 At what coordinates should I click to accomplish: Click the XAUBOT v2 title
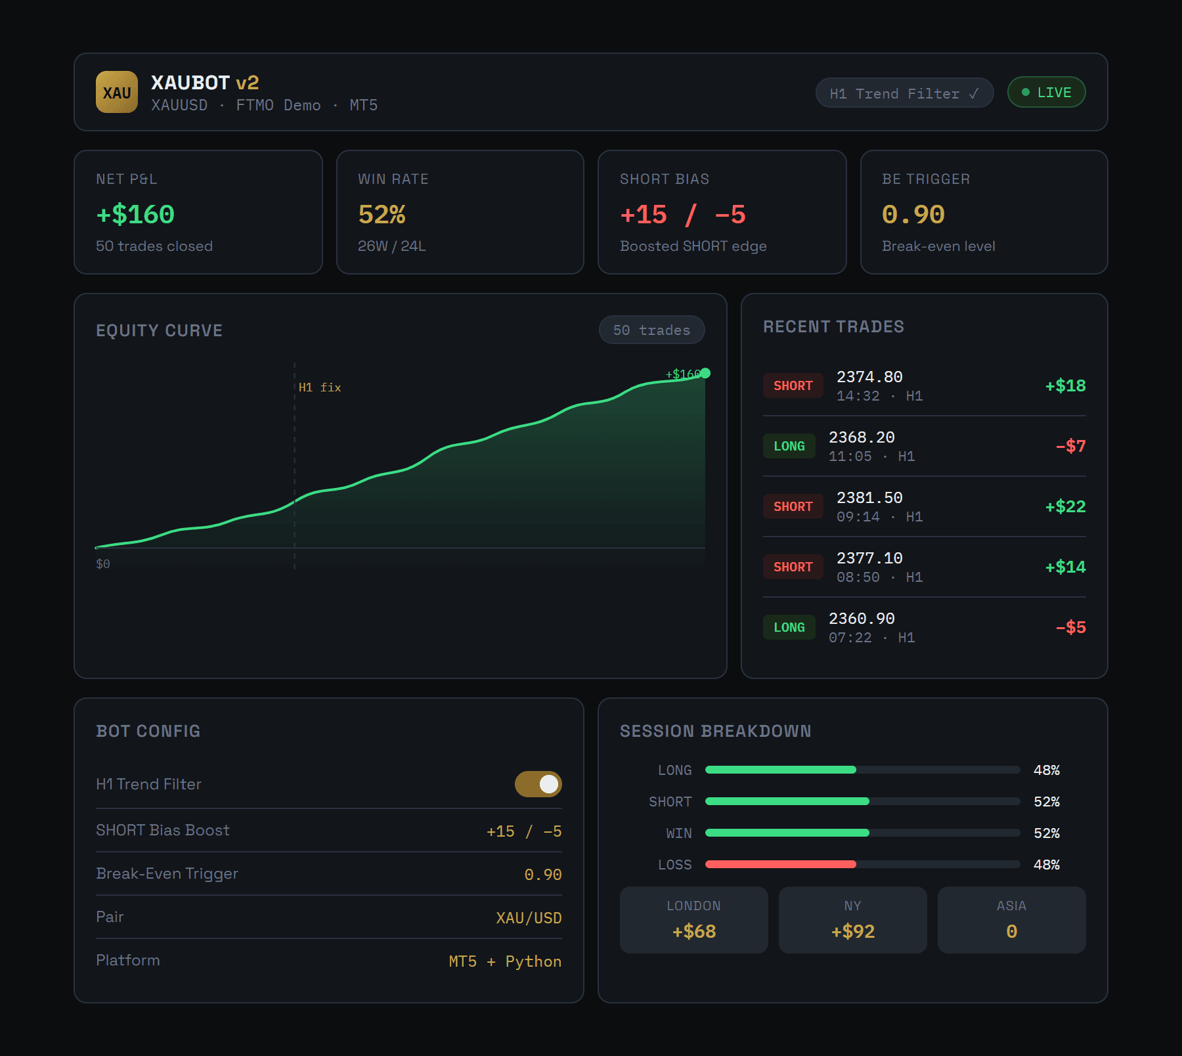[205, 83]
